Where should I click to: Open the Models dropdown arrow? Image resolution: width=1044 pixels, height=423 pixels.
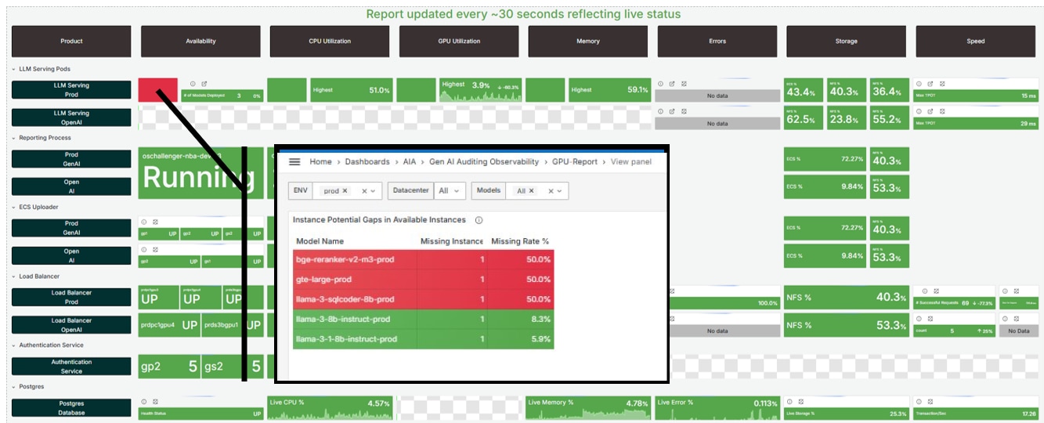coord(560,191)
